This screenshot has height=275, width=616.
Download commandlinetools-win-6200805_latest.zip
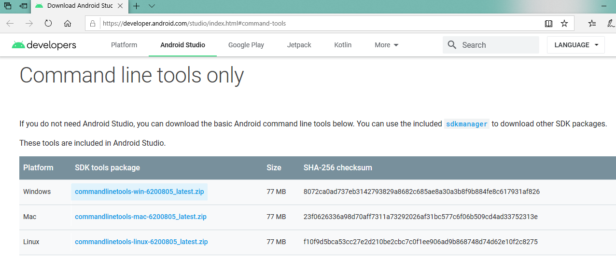coord(140,192)
